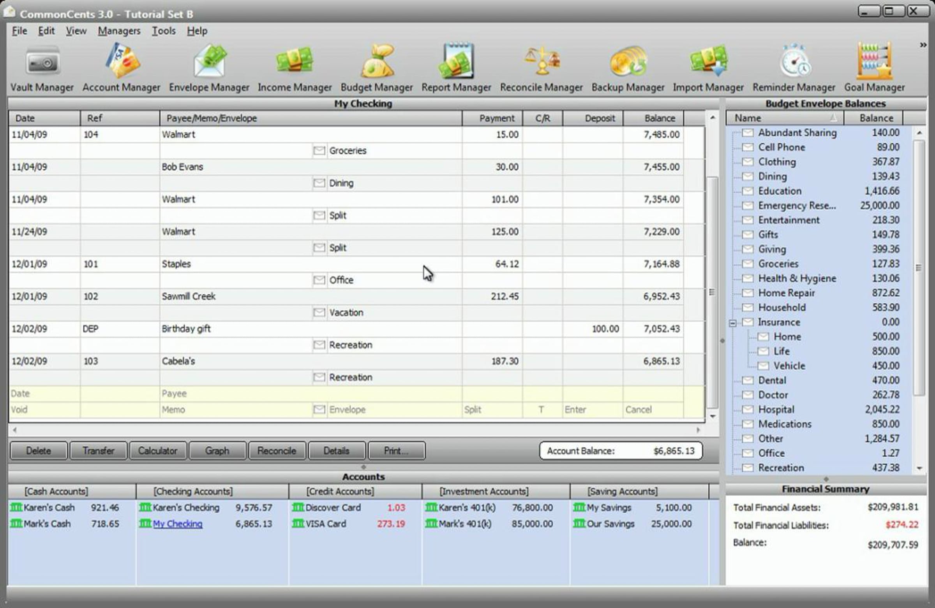Open the Managers menu
This screenshot has width=935, height=608.
pyautogui.click(x=119, y=31)
